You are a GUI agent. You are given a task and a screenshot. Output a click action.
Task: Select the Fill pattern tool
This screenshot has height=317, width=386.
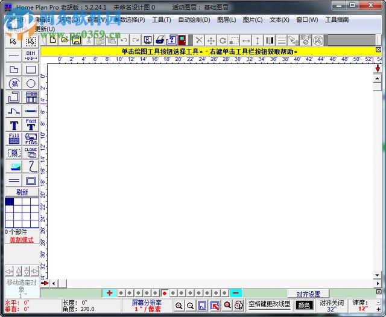pos(13,139)
